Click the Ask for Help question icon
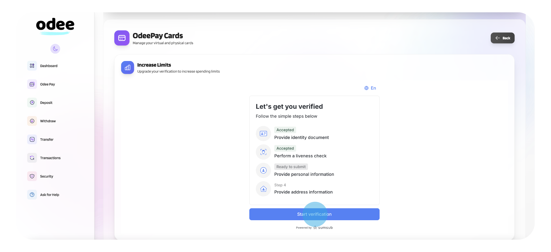Screen dimensions: 551x252 (x=32, y=195)
